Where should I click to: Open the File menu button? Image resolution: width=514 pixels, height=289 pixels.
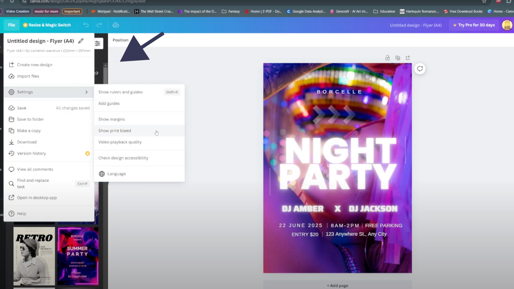11,25
